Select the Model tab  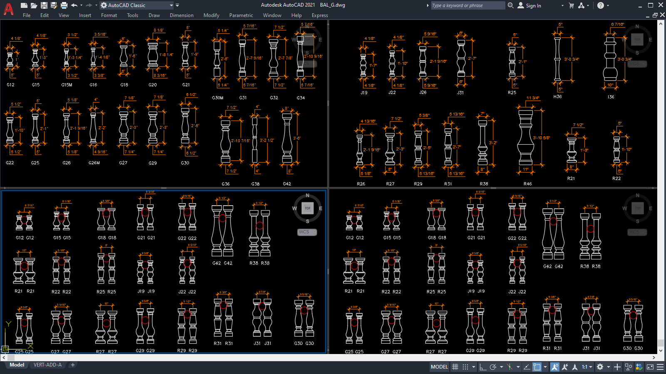17,365
